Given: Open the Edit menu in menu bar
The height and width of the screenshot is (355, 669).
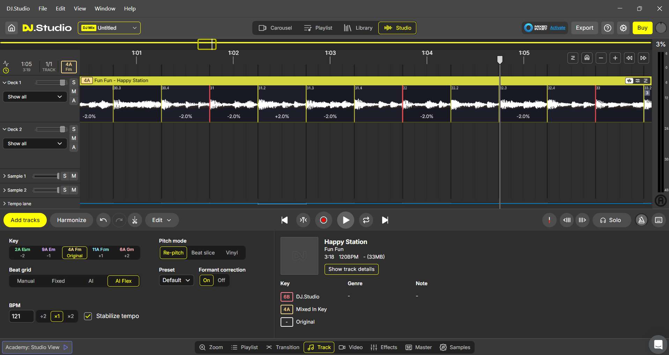Looking at the screenshot, I should pos(60,8).
